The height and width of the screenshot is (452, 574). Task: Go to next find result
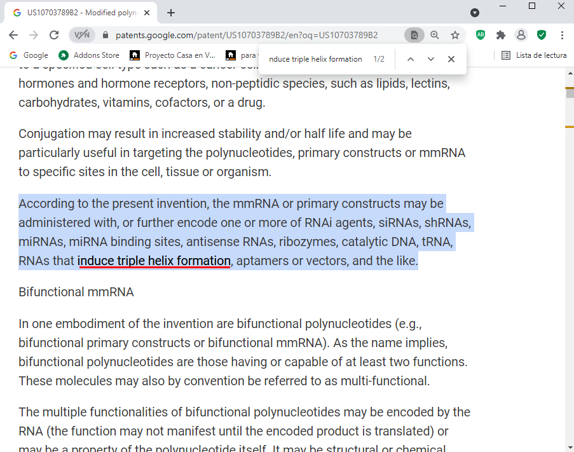coord(431,59)
